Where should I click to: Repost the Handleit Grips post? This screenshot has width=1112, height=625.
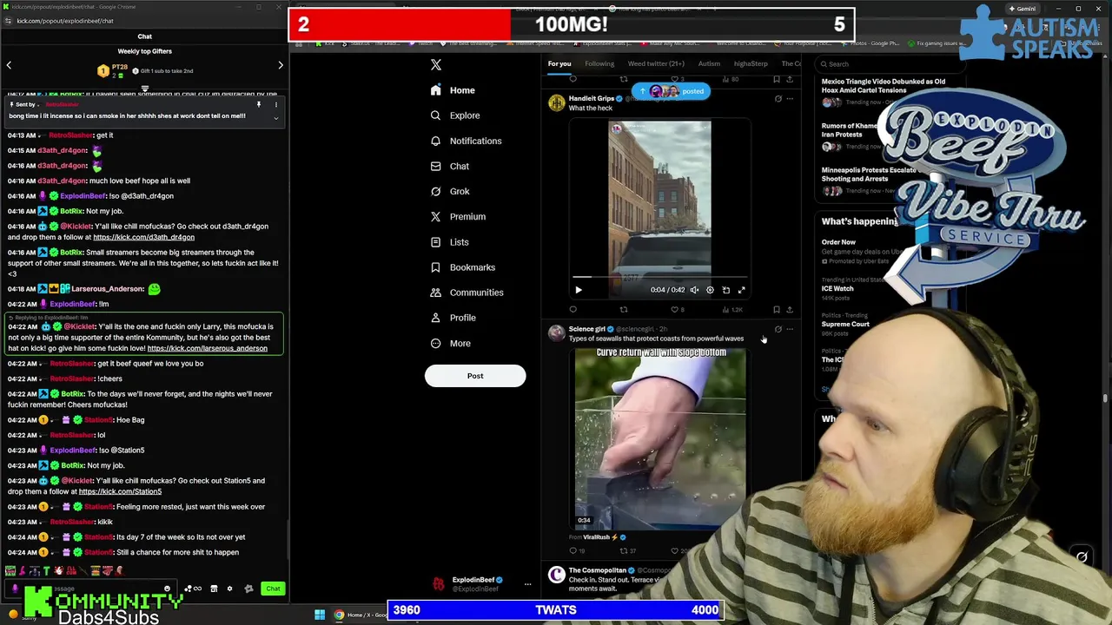point(624,309)
